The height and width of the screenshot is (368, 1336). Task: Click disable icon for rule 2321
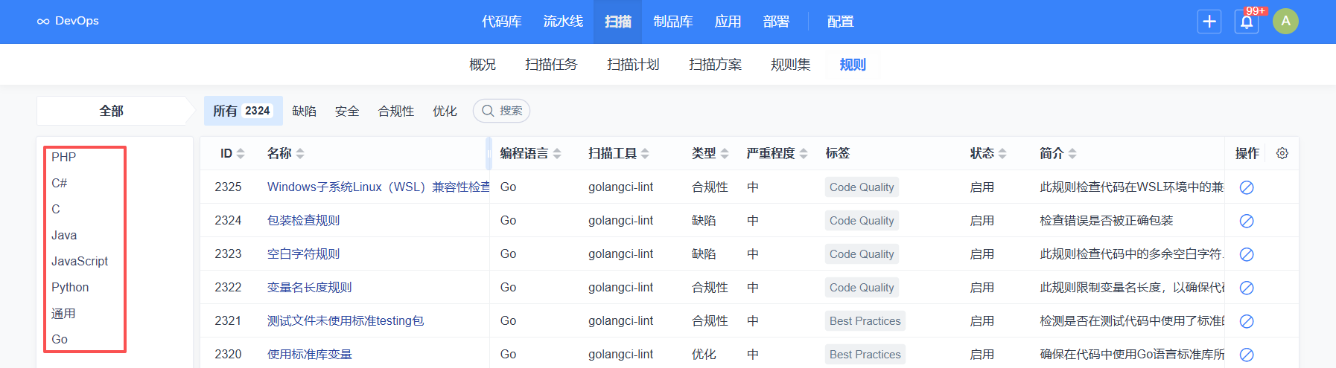point(1246,321)
